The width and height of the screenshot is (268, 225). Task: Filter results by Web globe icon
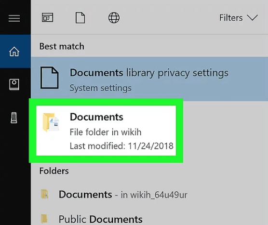tap(114, 18)
